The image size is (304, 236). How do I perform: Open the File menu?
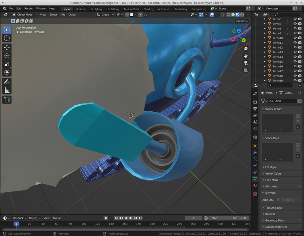coord(11,9)
